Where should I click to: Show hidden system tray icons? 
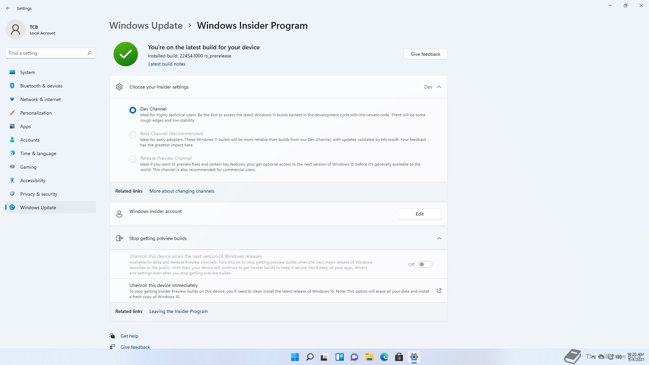click(593, 357)
